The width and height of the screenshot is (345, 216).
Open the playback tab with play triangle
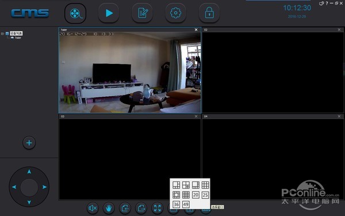coord(109,13)
